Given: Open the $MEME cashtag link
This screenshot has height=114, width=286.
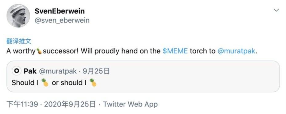Looking at the screenshot, I should pos(175,51).
